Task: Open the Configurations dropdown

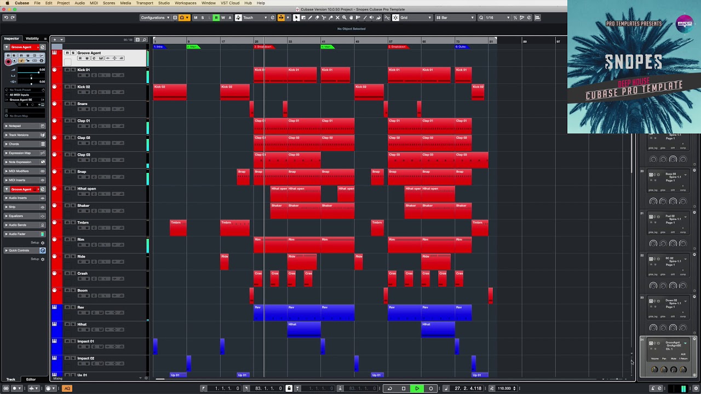Action: point(154,18)
